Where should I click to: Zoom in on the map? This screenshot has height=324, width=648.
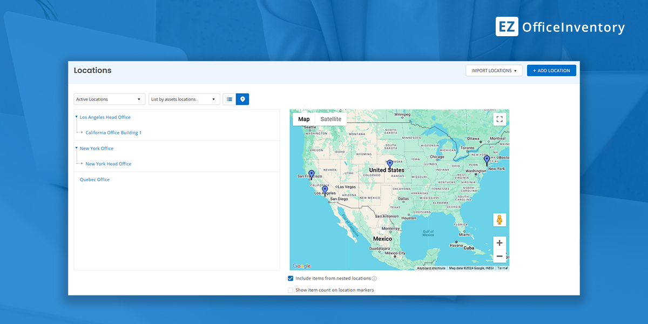(x=500, y=243)
